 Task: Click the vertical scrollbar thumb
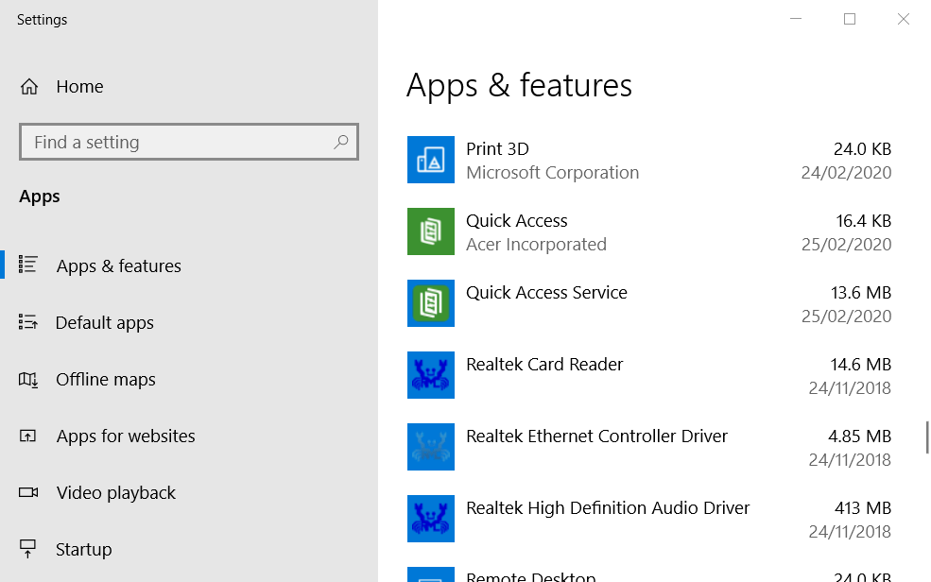(927, 437)
